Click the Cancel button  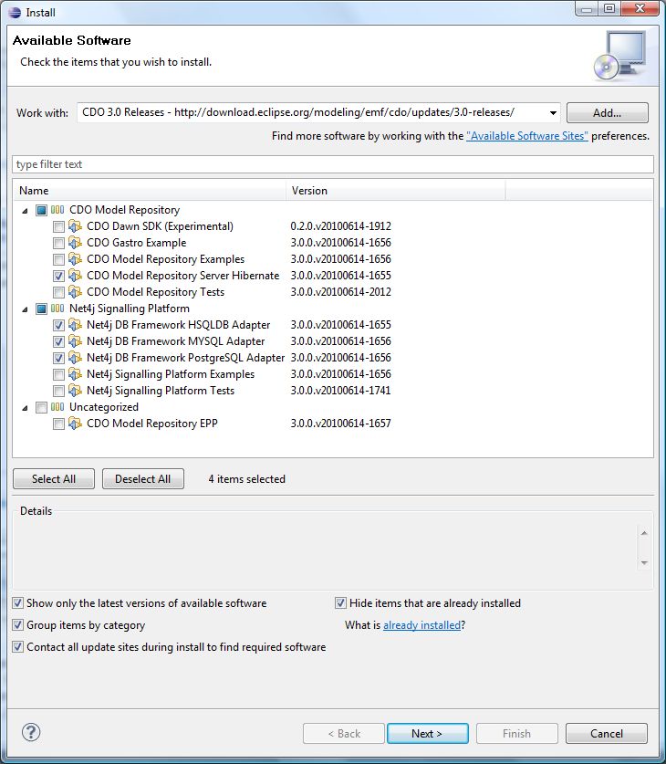tap(607, 733)
